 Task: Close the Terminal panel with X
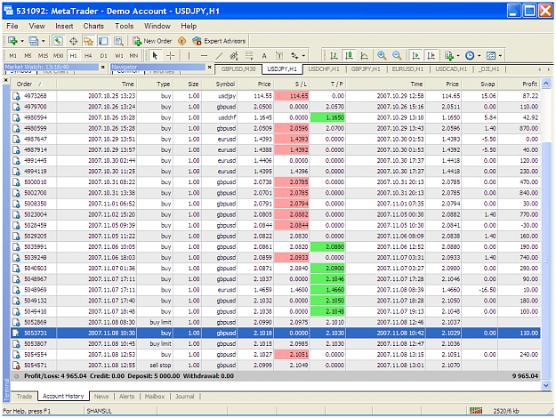coord(6,80)
